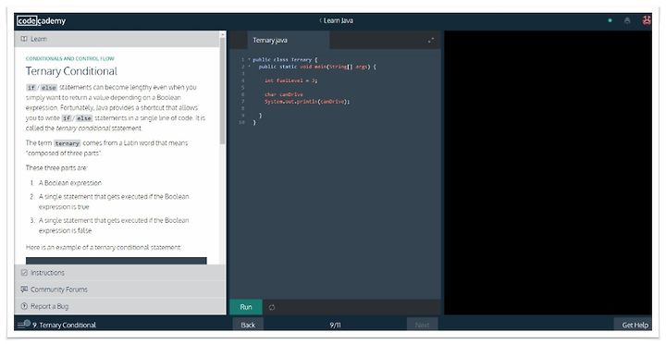Click the disabled Next button
This screenshot has width=666, height=344.
pyautogui.click(x=422, y=325)
